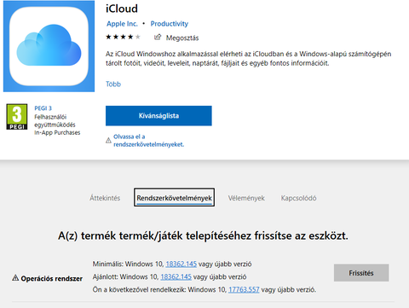Open the Apple Inc. publisher link
This screenshot has height=308, width=409.
point(122,24)
